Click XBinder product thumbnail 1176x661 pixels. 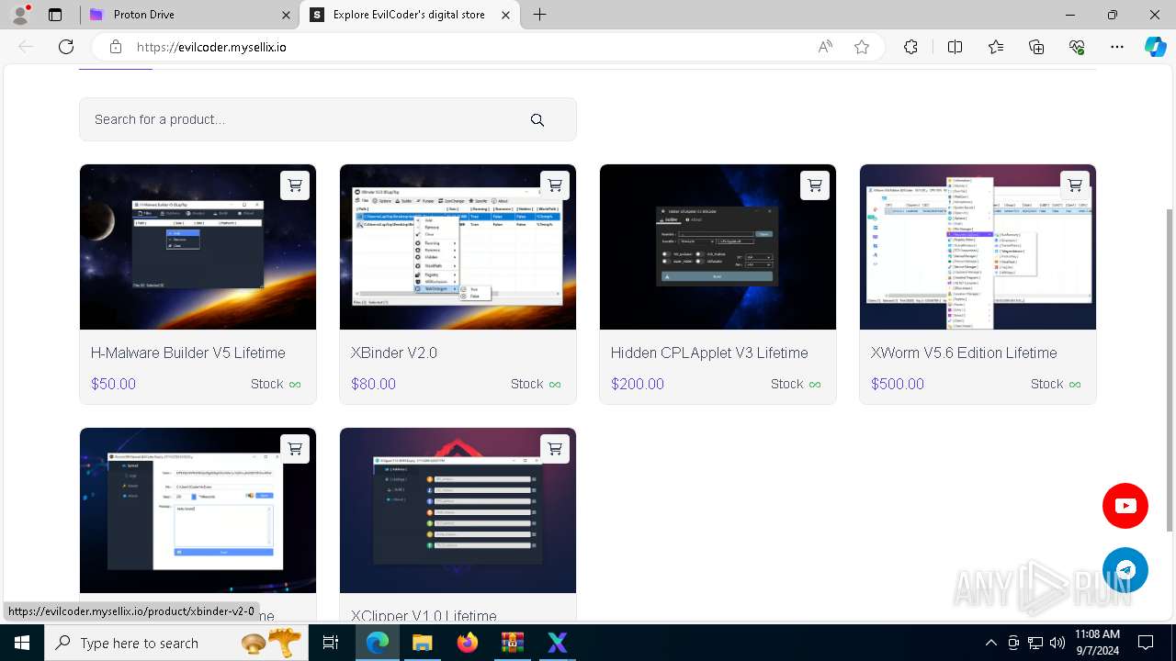458,247
